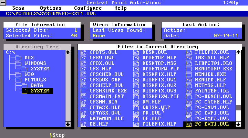Image resolution: width=248 pixels, height=138 pixels.
Task: Select file name CPSMAIN.FNT
Action: pyautogui.click(x=106, y=97)
